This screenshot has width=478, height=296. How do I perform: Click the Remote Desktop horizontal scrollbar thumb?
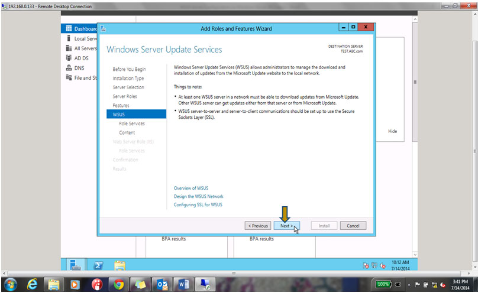tap(234, 273)
